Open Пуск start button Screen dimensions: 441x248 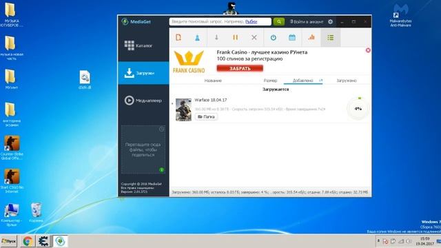tap(9, 241)
